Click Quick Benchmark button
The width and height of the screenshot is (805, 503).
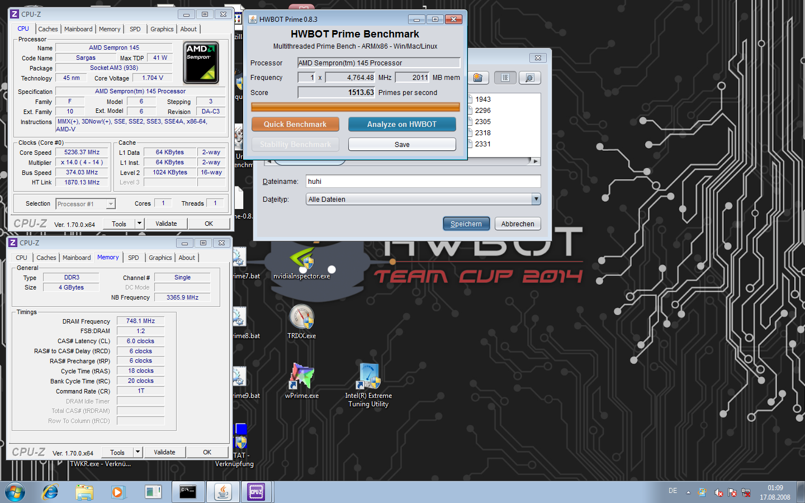(295, 124)
